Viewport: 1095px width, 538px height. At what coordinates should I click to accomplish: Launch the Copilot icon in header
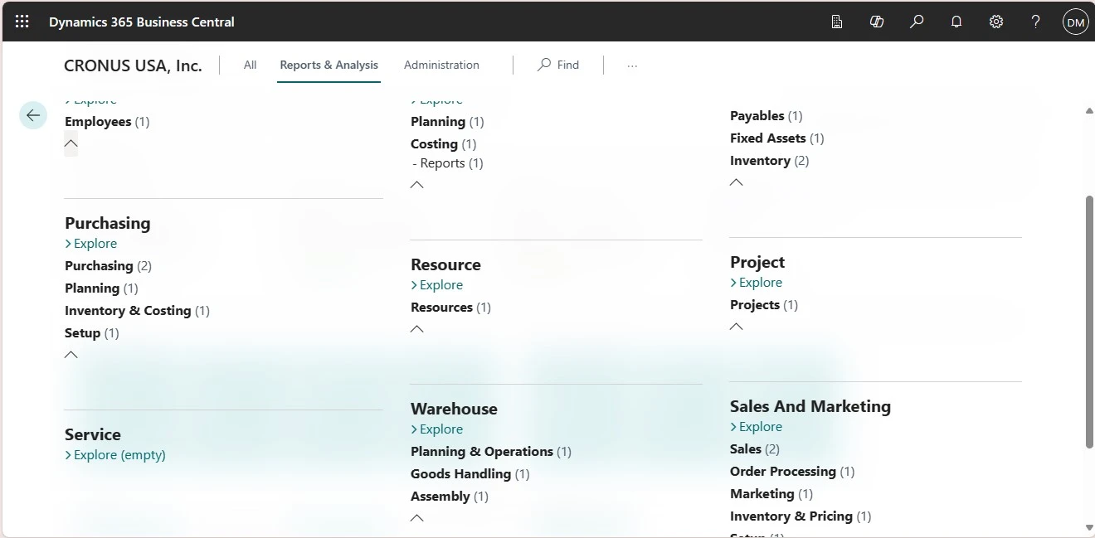877,22
